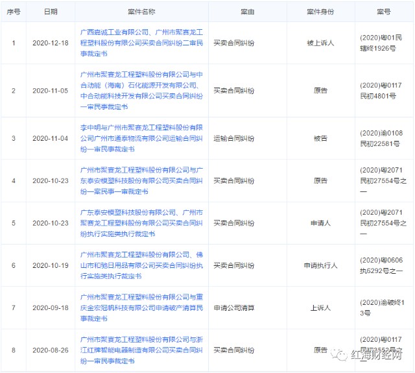Click the 案号 column header

tap(384, 12)
